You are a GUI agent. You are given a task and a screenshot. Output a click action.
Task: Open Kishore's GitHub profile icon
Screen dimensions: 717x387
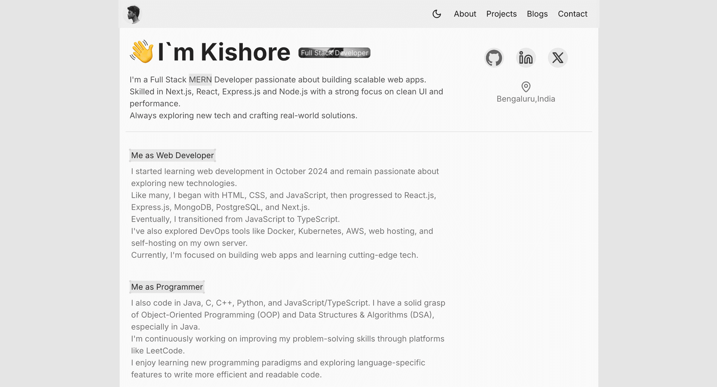494,57
